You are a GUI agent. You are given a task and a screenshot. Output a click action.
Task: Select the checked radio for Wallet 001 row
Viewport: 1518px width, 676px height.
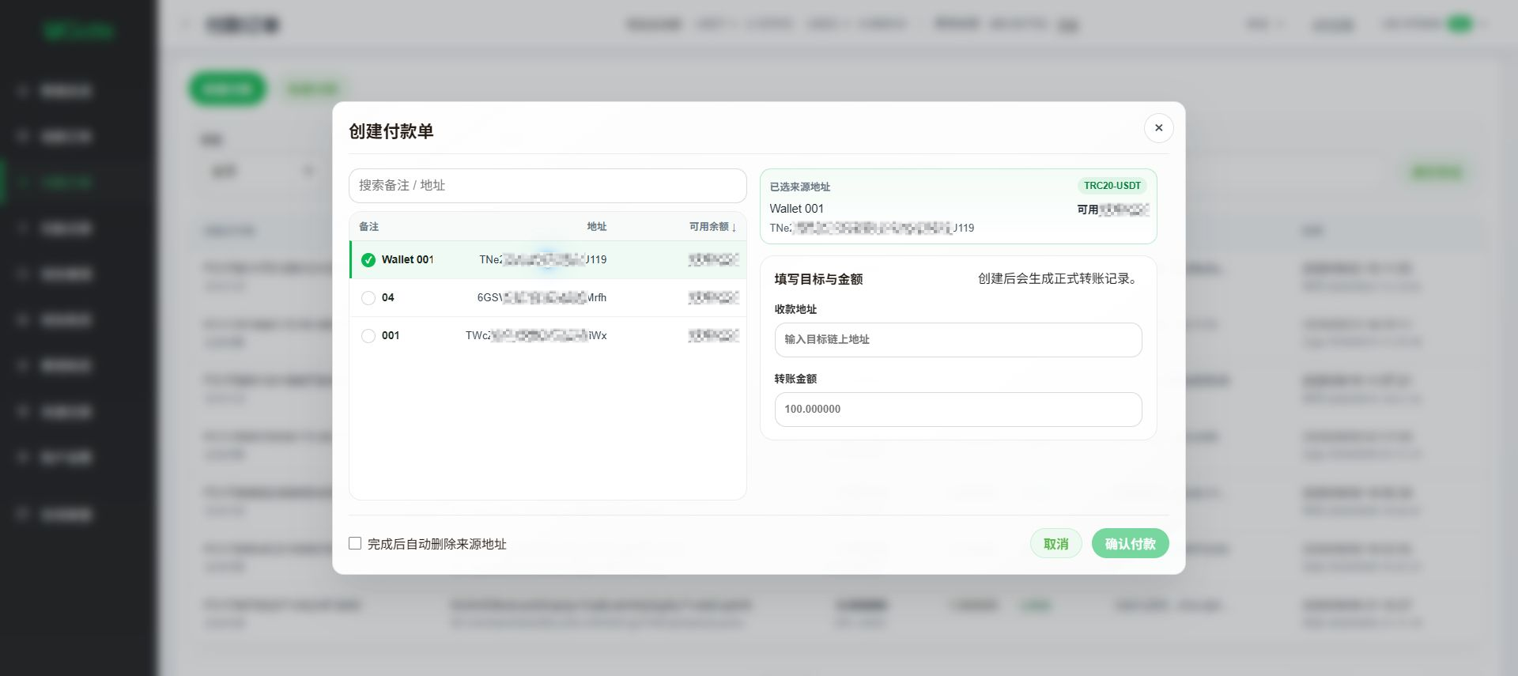point(368,260)
